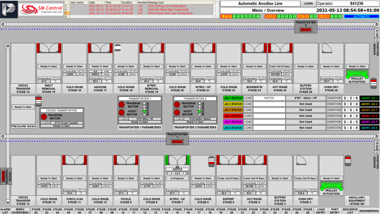Click the damper doors icon on Hot Rinse Stage 24
The width and height of the screenshot is (380, 214).
(280, 48)
